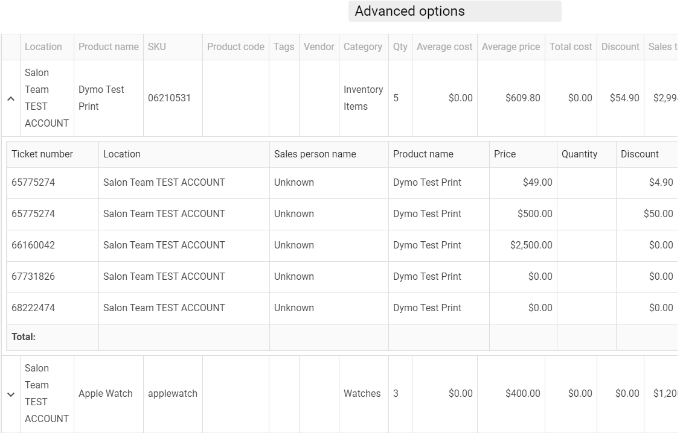Sort by the Qty column
683x433 pixels.
tap(400, 47)
